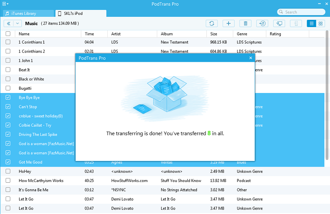This screenshot has width=330, height=214.
Task: Click the export to computer icon
Action: pos(279,24)
